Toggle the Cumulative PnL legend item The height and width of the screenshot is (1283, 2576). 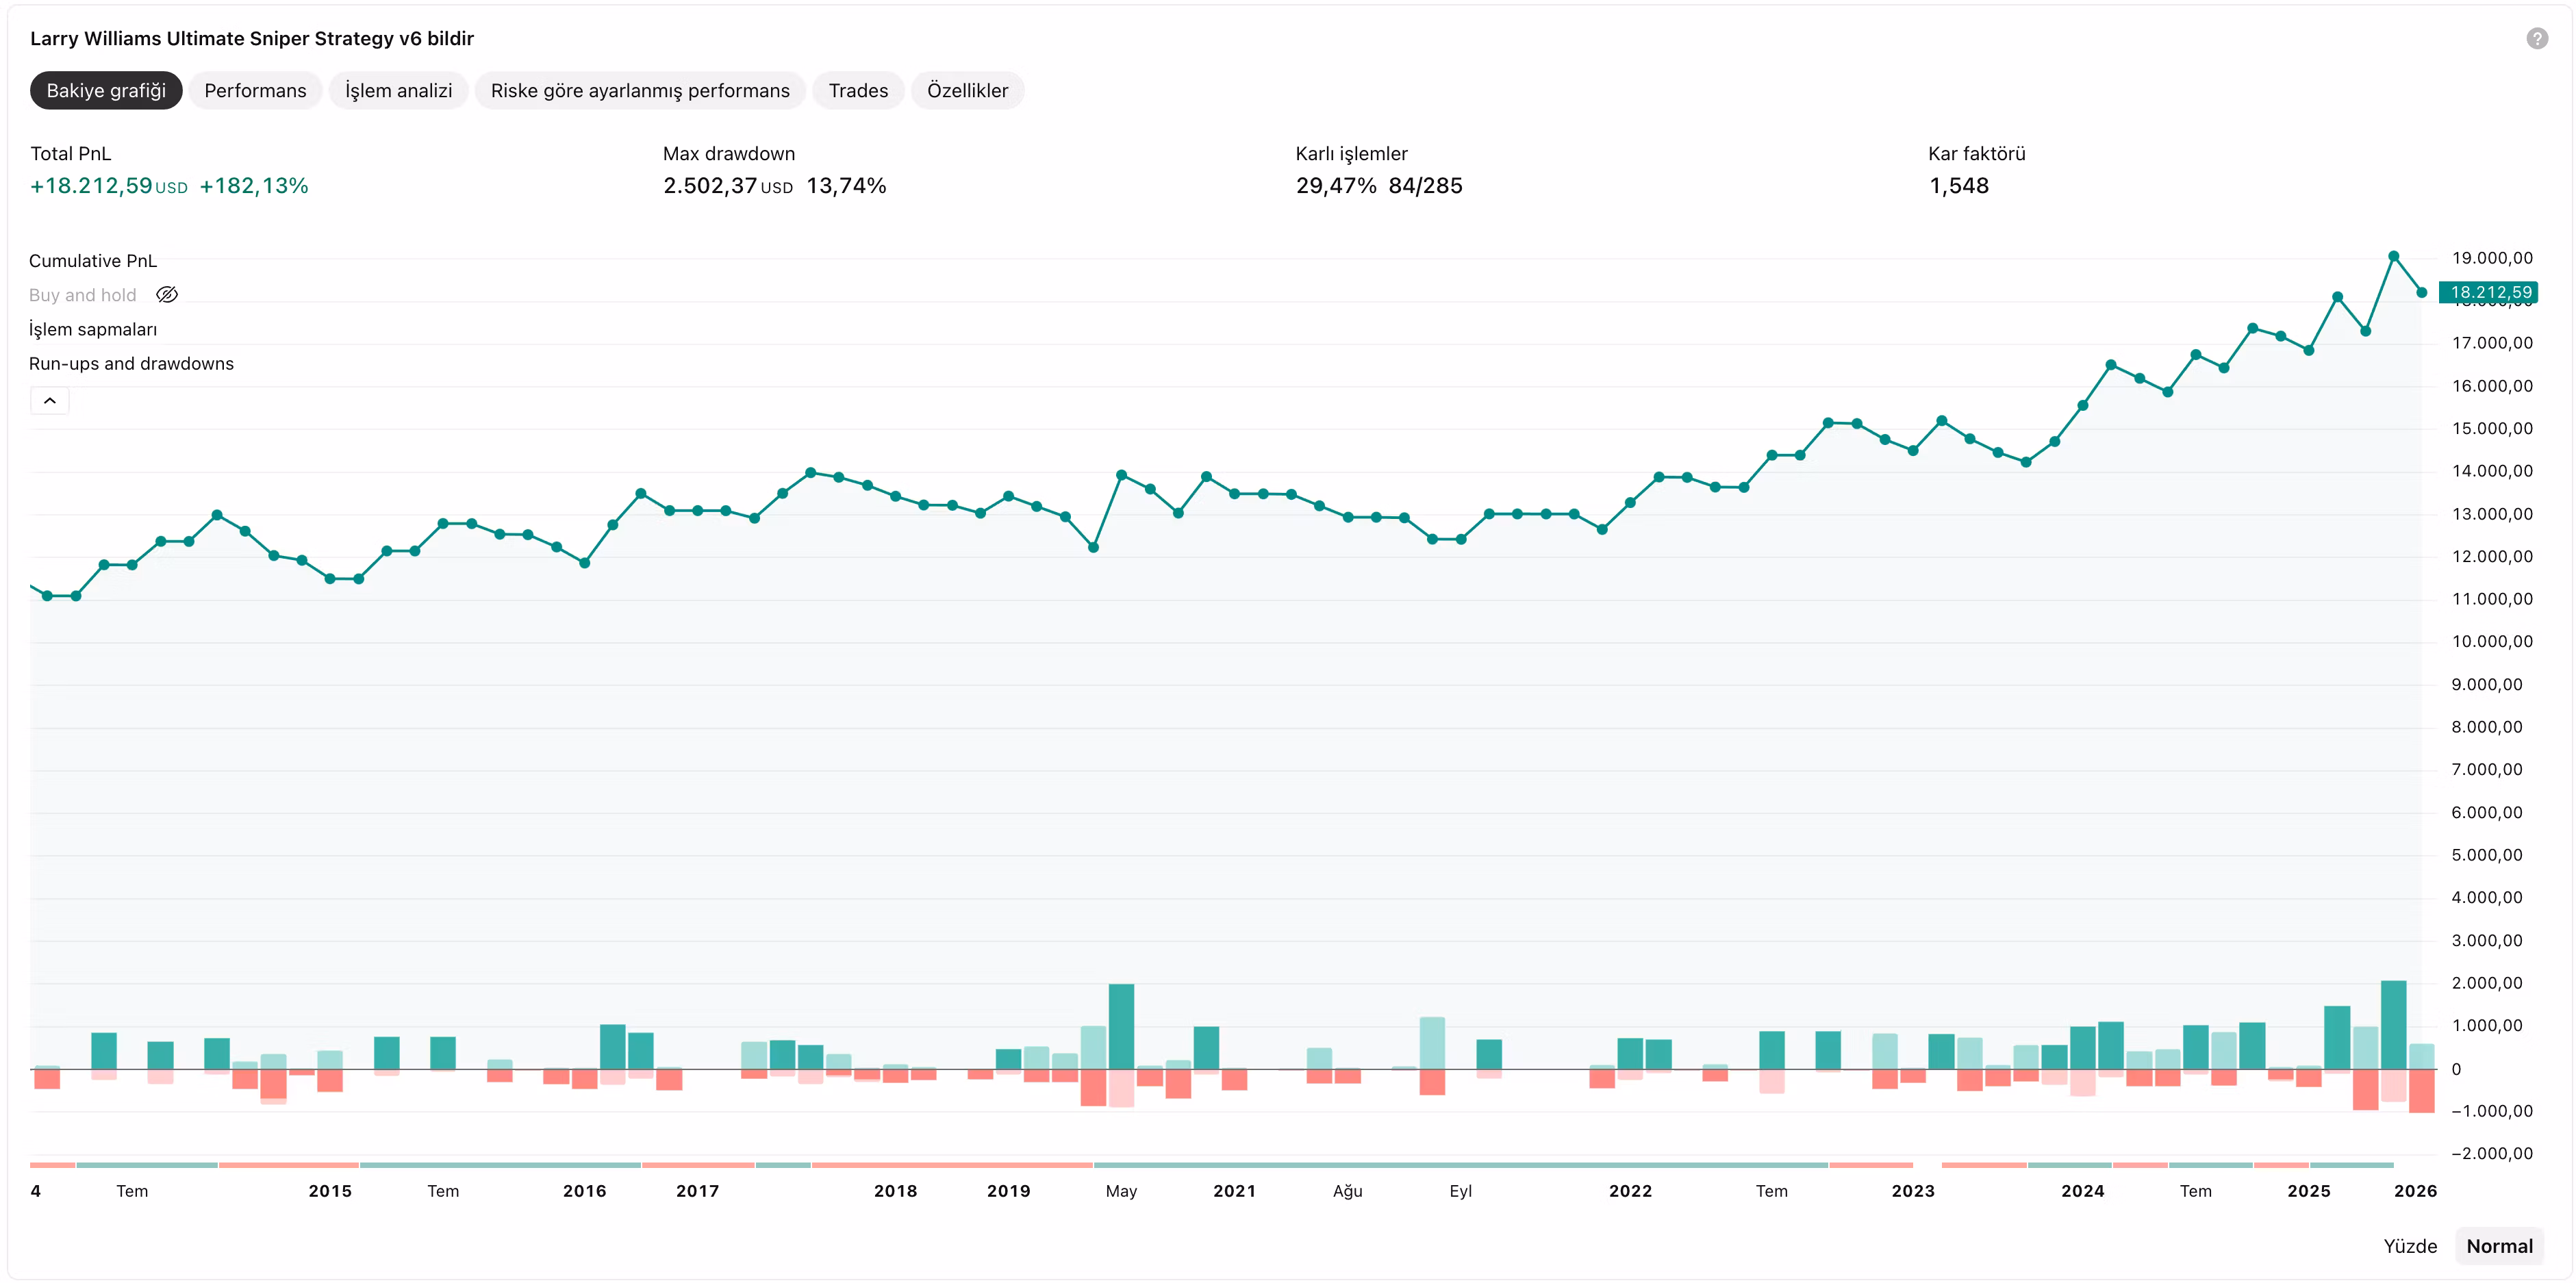point(93,261)
